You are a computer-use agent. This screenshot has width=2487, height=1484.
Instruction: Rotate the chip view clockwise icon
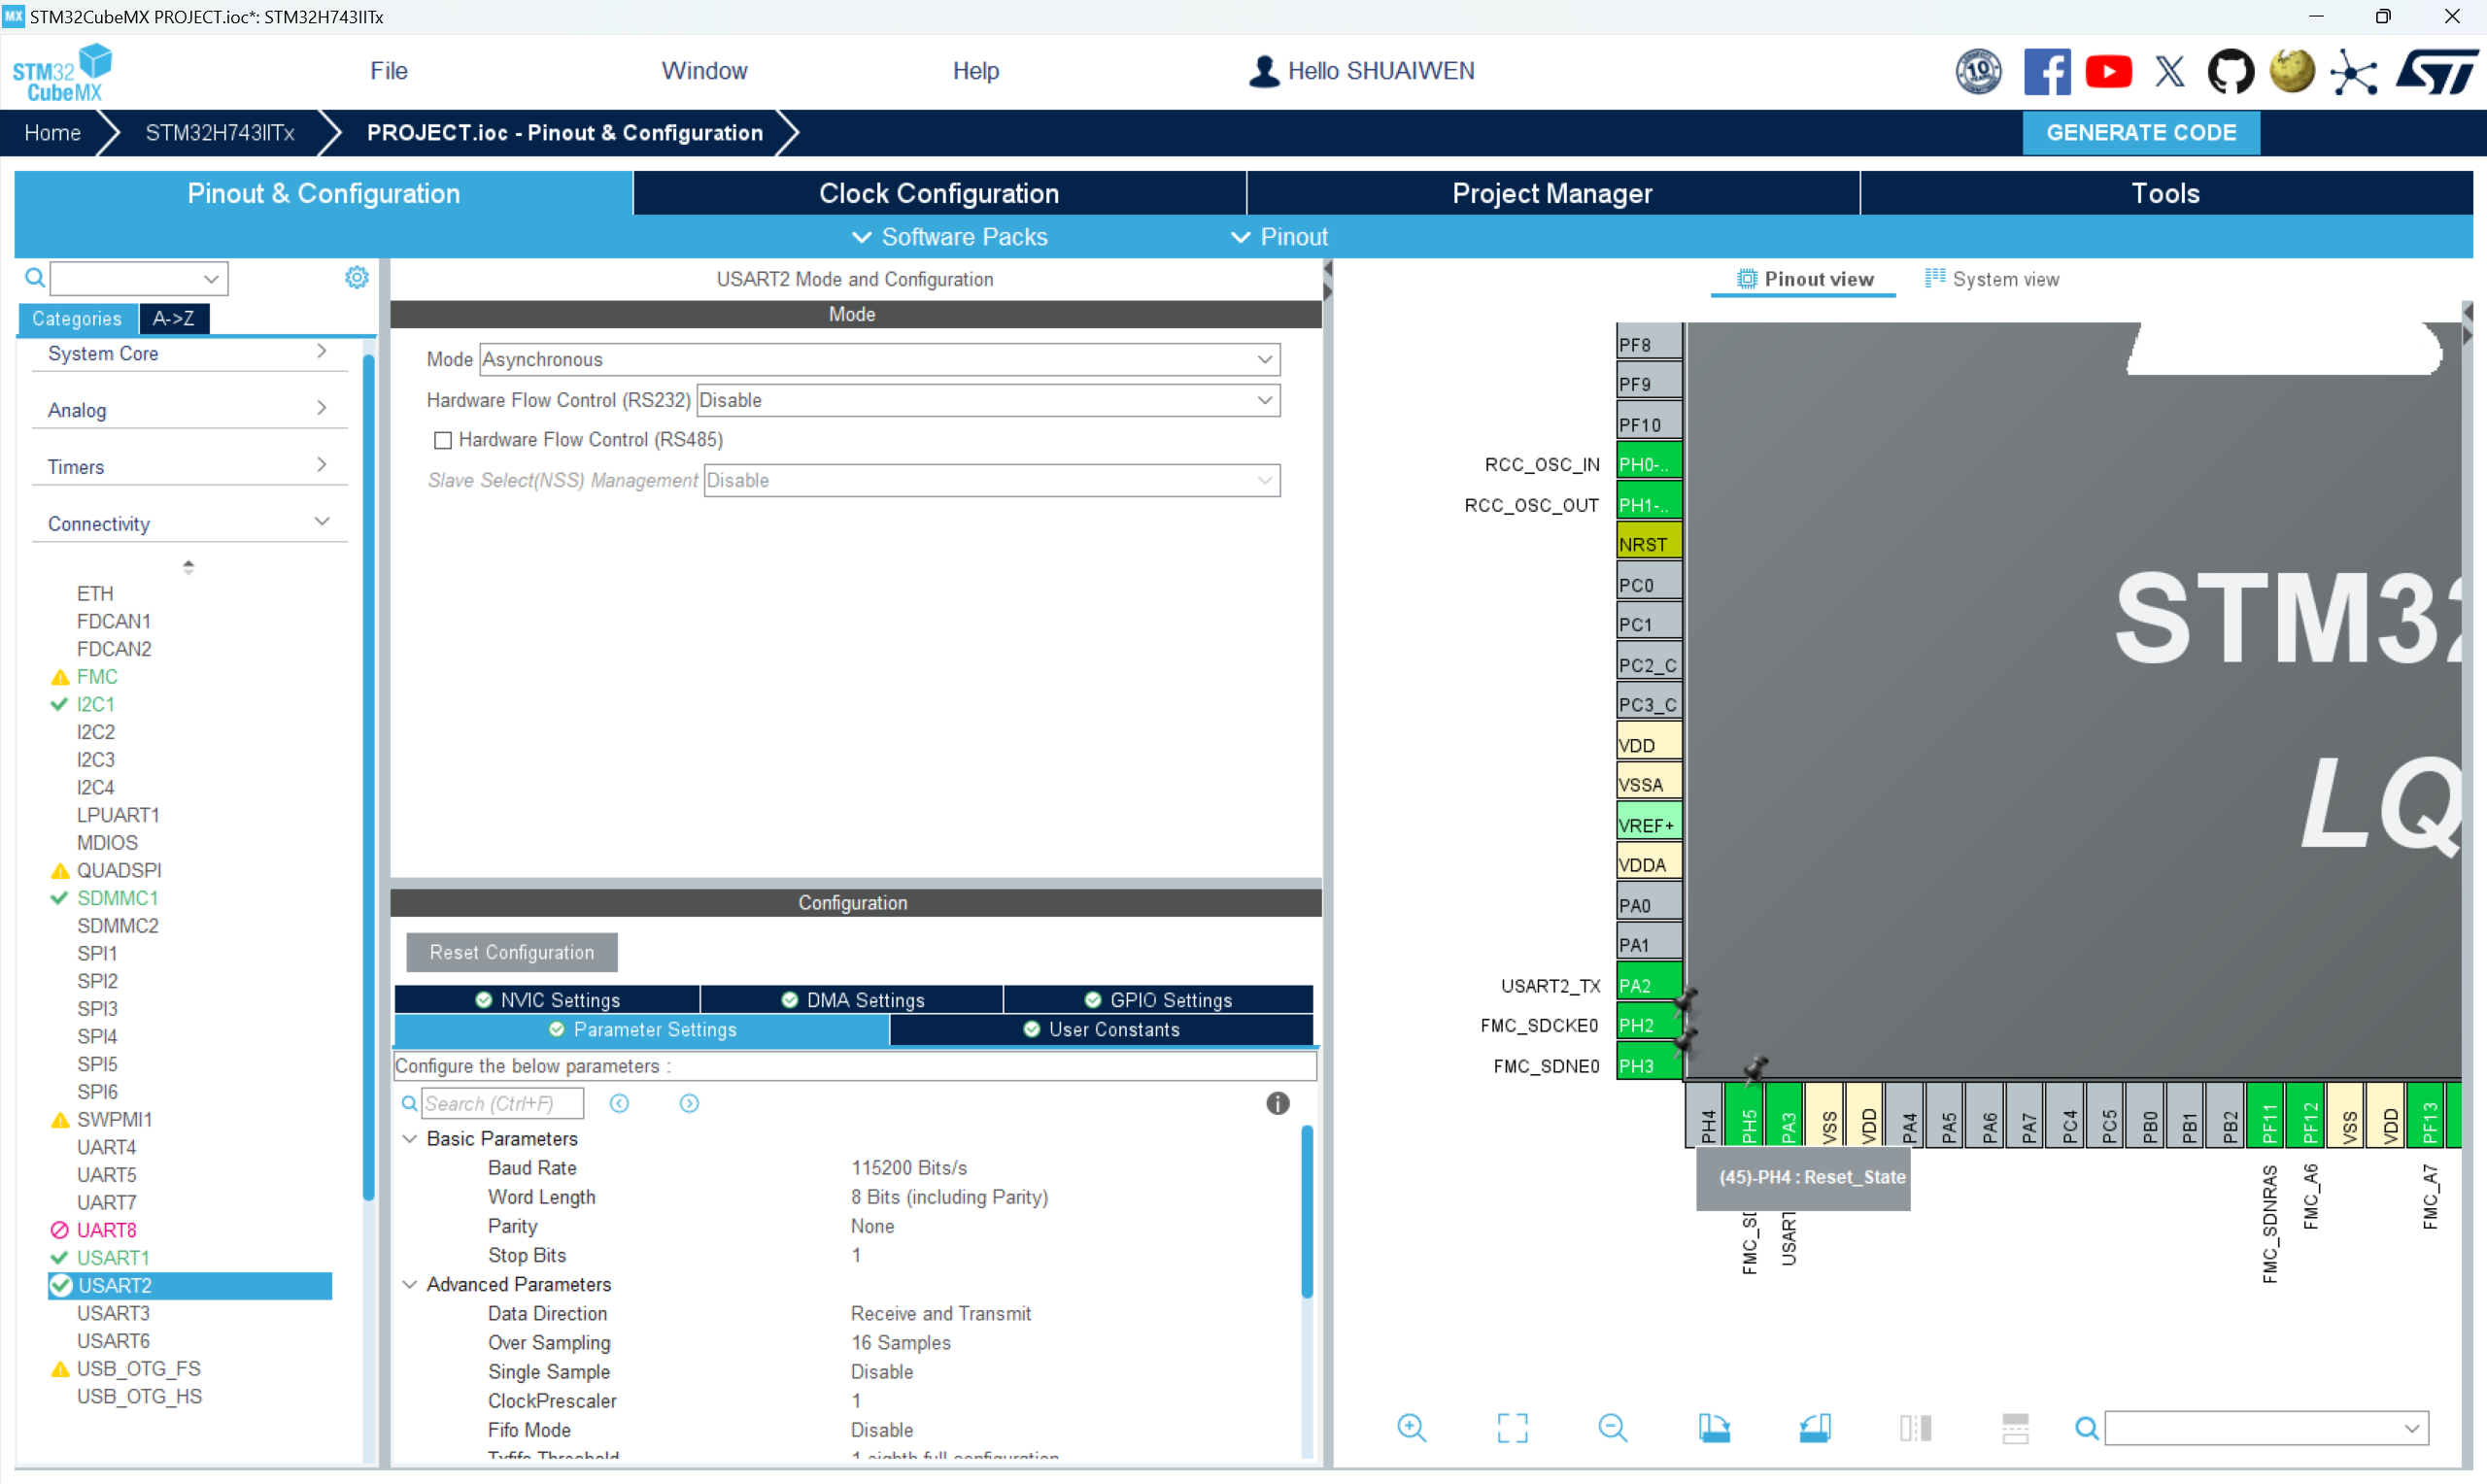1714,1428
